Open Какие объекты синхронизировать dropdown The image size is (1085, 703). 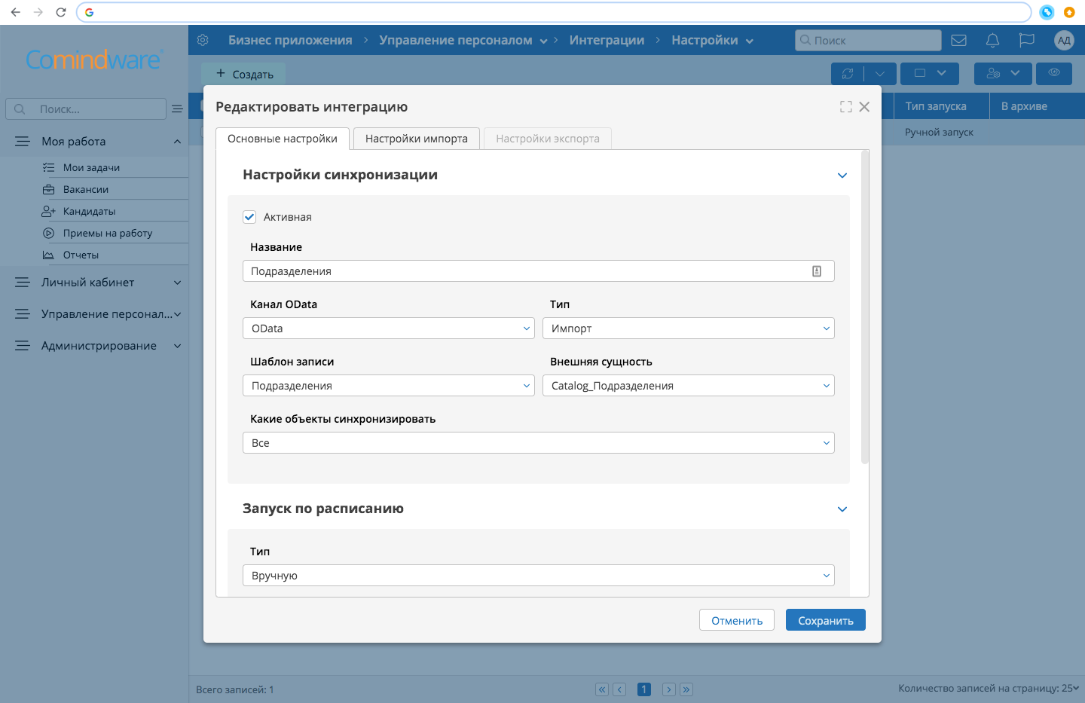pyautogui.click(x=539, y=443)
